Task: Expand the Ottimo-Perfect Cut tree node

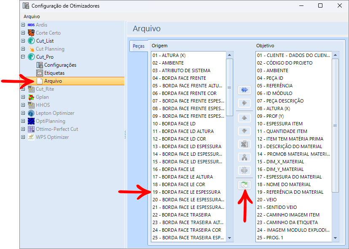Action: click(x=23, y=129)
